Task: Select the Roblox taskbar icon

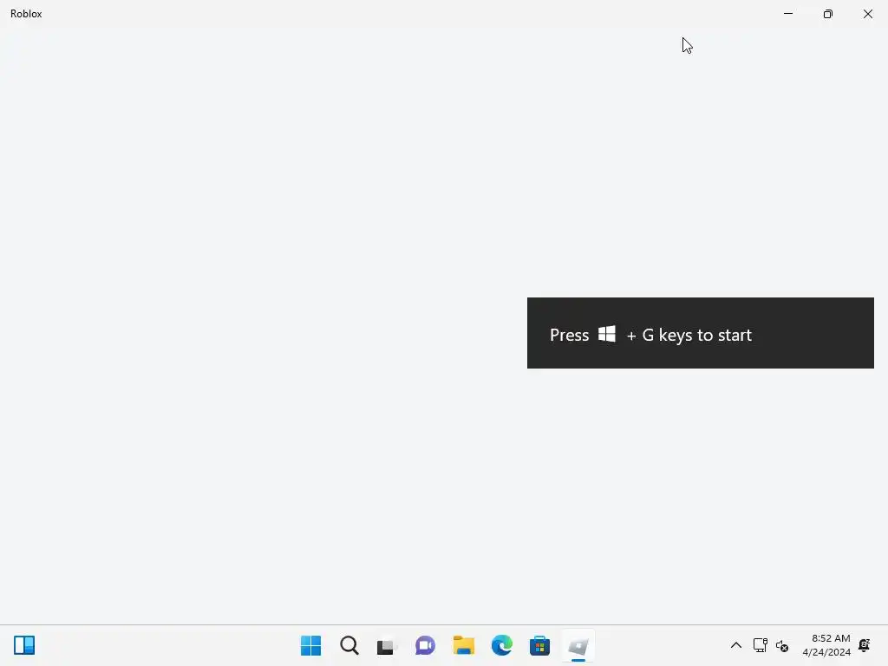Action: [578, 645]
